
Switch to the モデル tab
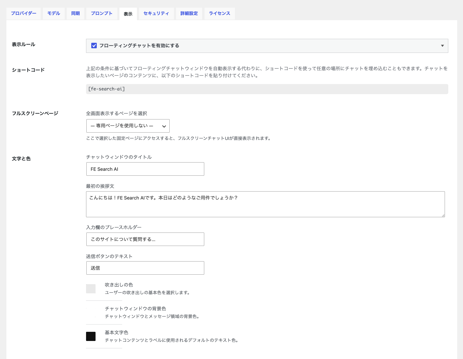coord(54,13)
